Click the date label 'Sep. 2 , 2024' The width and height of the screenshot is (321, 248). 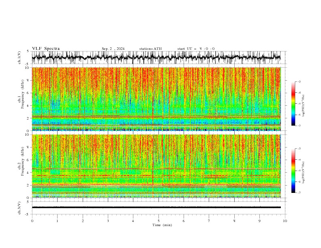click(x=113, y=49)
